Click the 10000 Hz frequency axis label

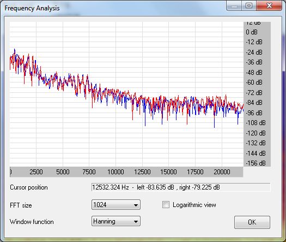(115, 172)
